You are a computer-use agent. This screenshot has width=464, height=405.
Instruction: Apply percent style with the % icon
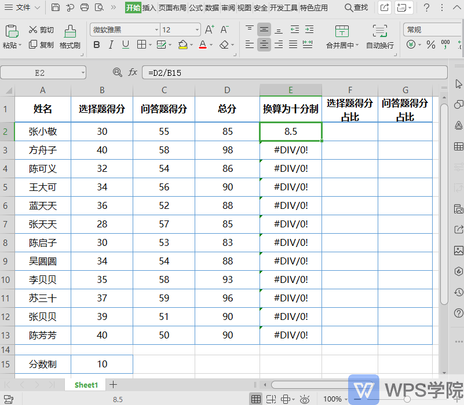point(431,43)
